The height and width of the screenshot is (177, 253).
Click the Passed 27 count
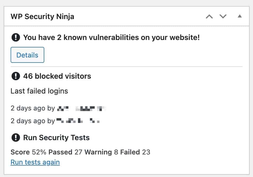(65, 152)
